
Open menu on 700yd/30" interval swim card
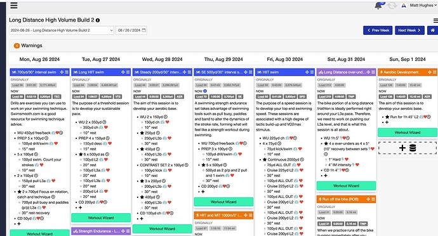pyautogui.click(x=67, y=72)
